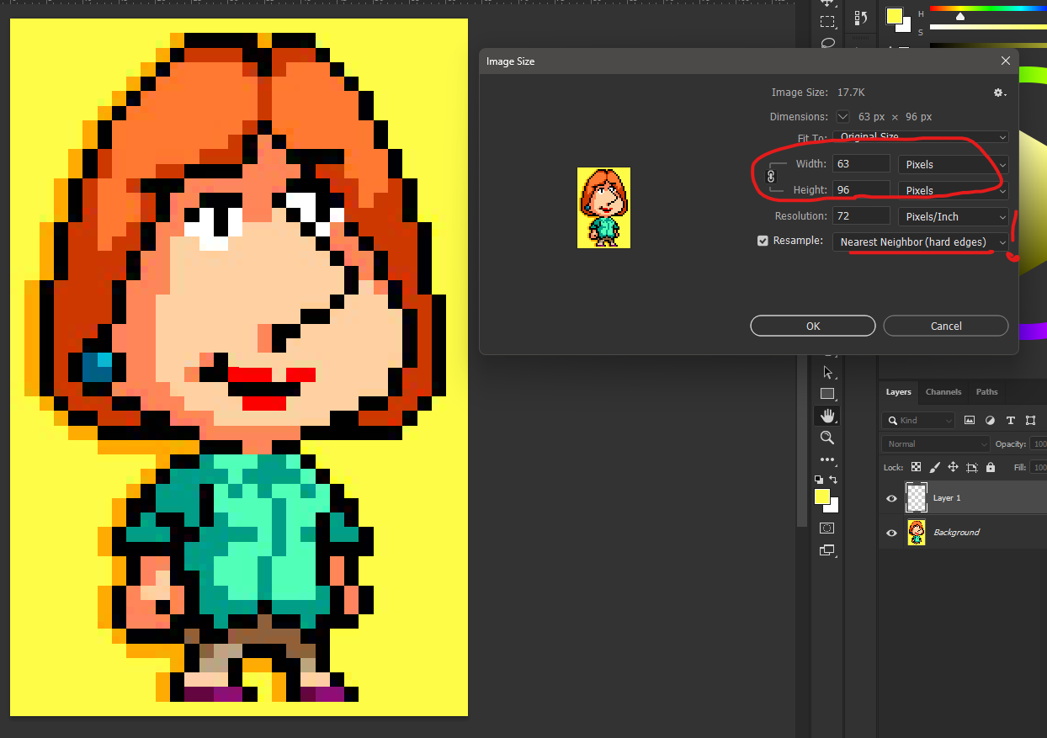Viewport: 1047px width, 738px height.
Task: Select the Layer 1 thumbnail
Action: coord(916,498)
